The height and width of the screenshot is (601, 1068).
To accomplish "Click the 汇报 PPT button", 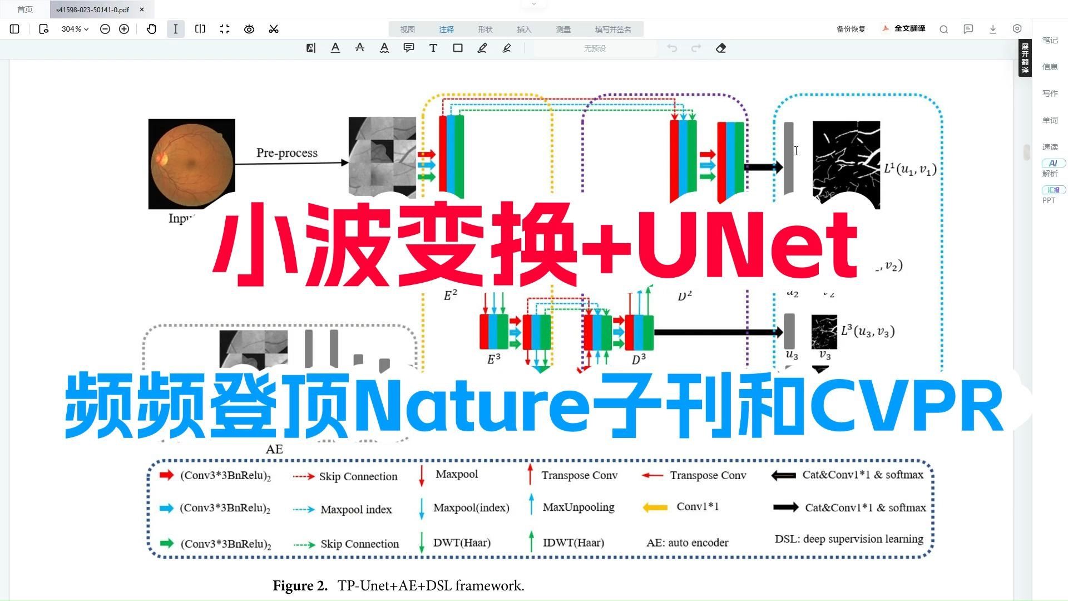I will coord(1053,195).
